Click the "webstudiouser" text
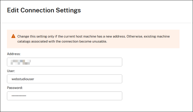This screenshot has width=193, height=112. pyautogui.click(x=23, y=79)
